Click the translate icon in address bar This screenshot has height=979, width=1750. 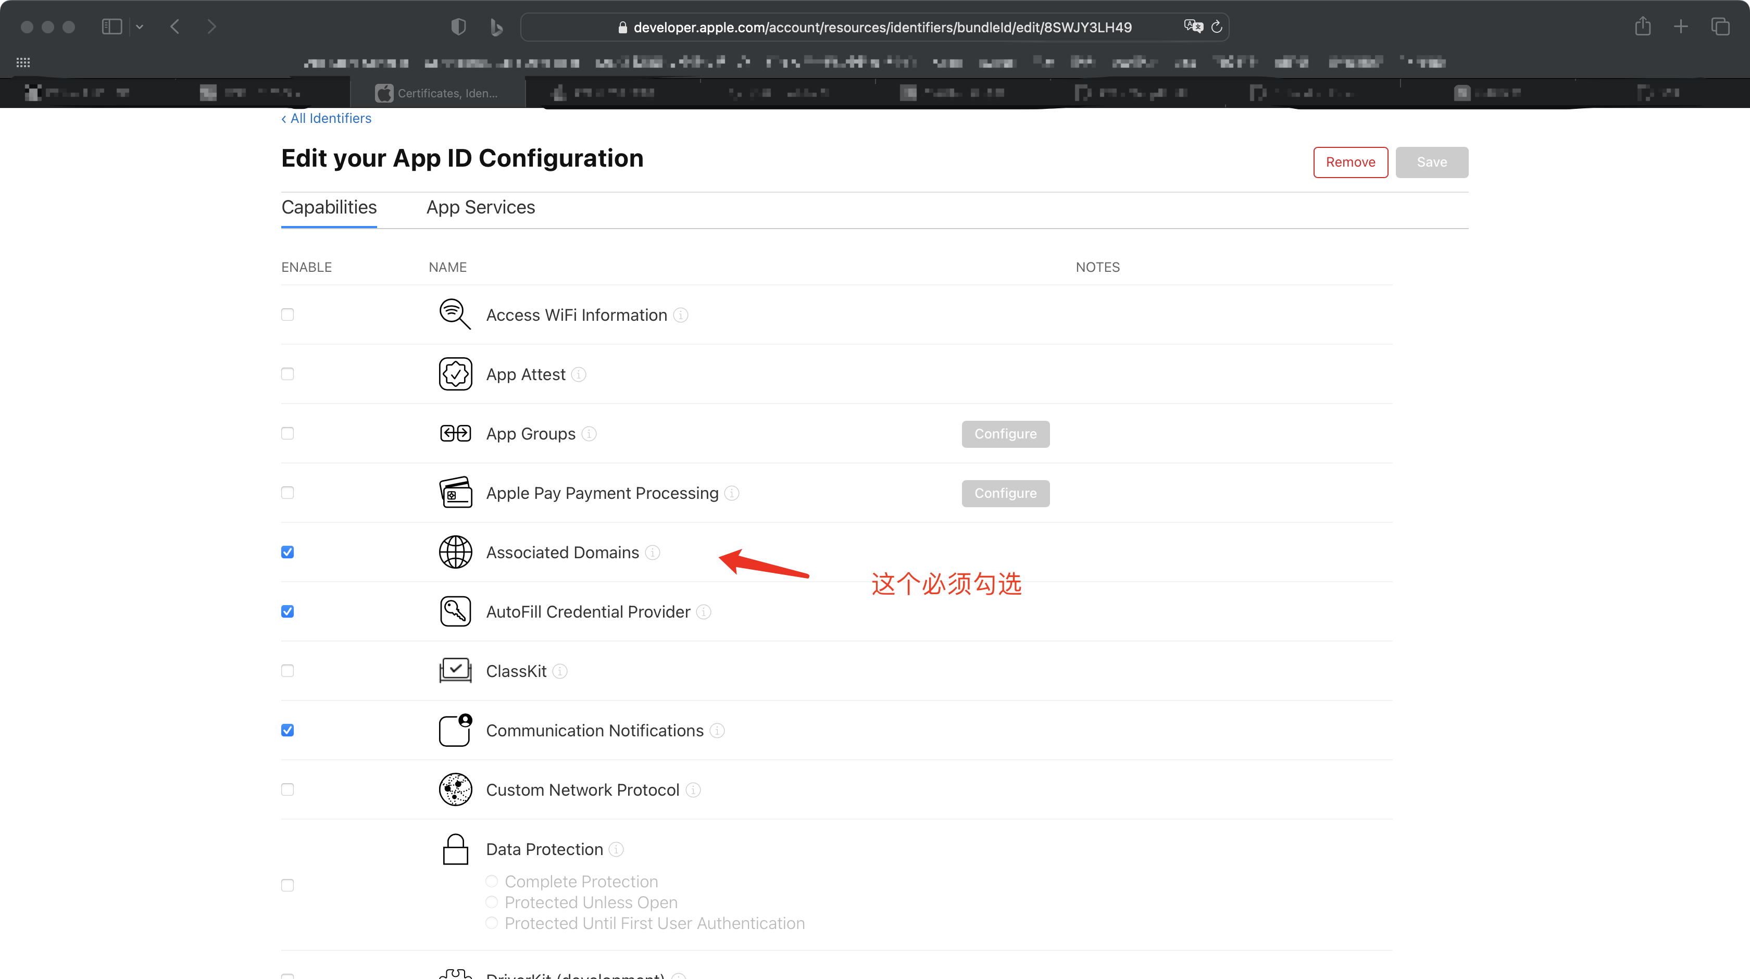coord(1194,27)
